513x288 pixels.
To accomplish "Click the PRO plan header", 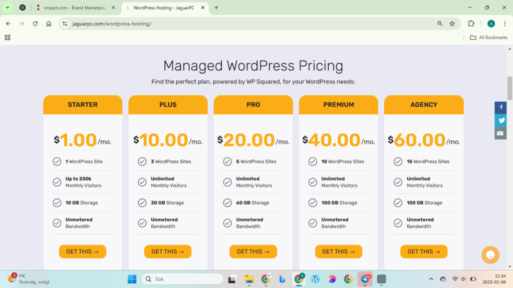I will point(253,104).
